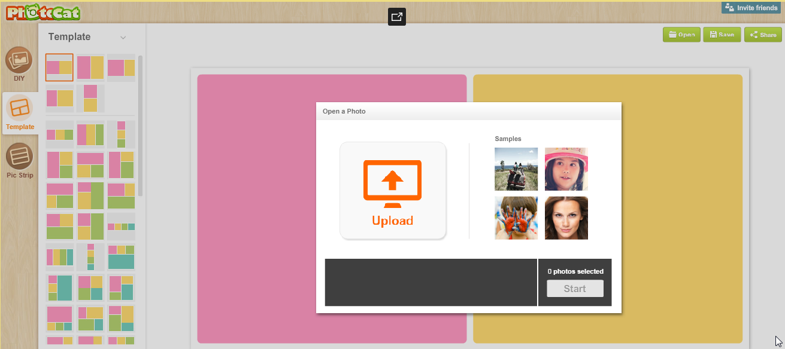Screen dimensions: 785x349
Task: Select three stacked left, tall teal right template
Action: [59, 287]
